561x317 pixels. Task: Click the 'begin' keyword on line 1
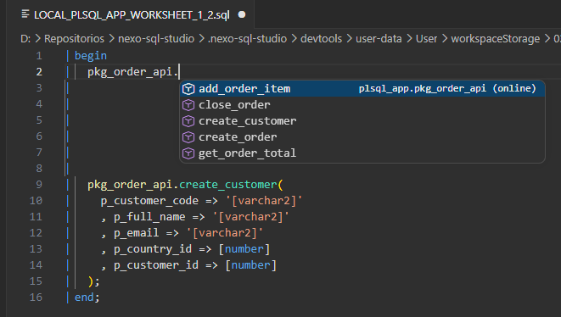click(91, 56)
